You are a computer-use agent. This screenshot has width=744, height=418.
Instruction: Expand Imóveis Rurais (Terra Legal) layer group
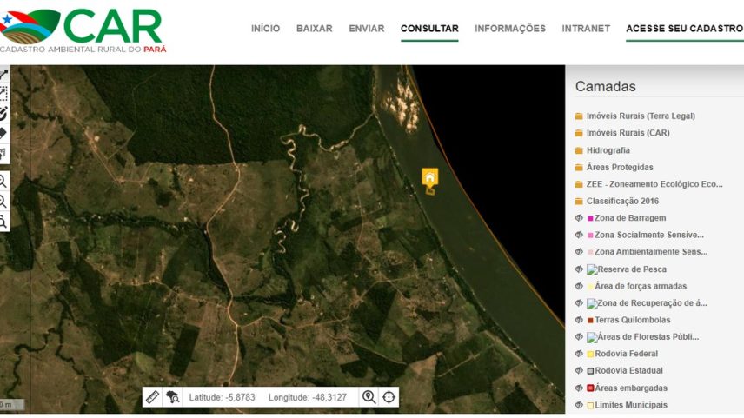(x=641, y=116)
